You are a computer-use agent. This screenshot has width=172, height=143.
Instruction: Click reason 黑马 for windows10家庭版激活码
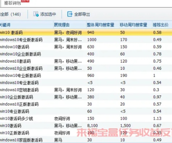click(x=58, y=140)
